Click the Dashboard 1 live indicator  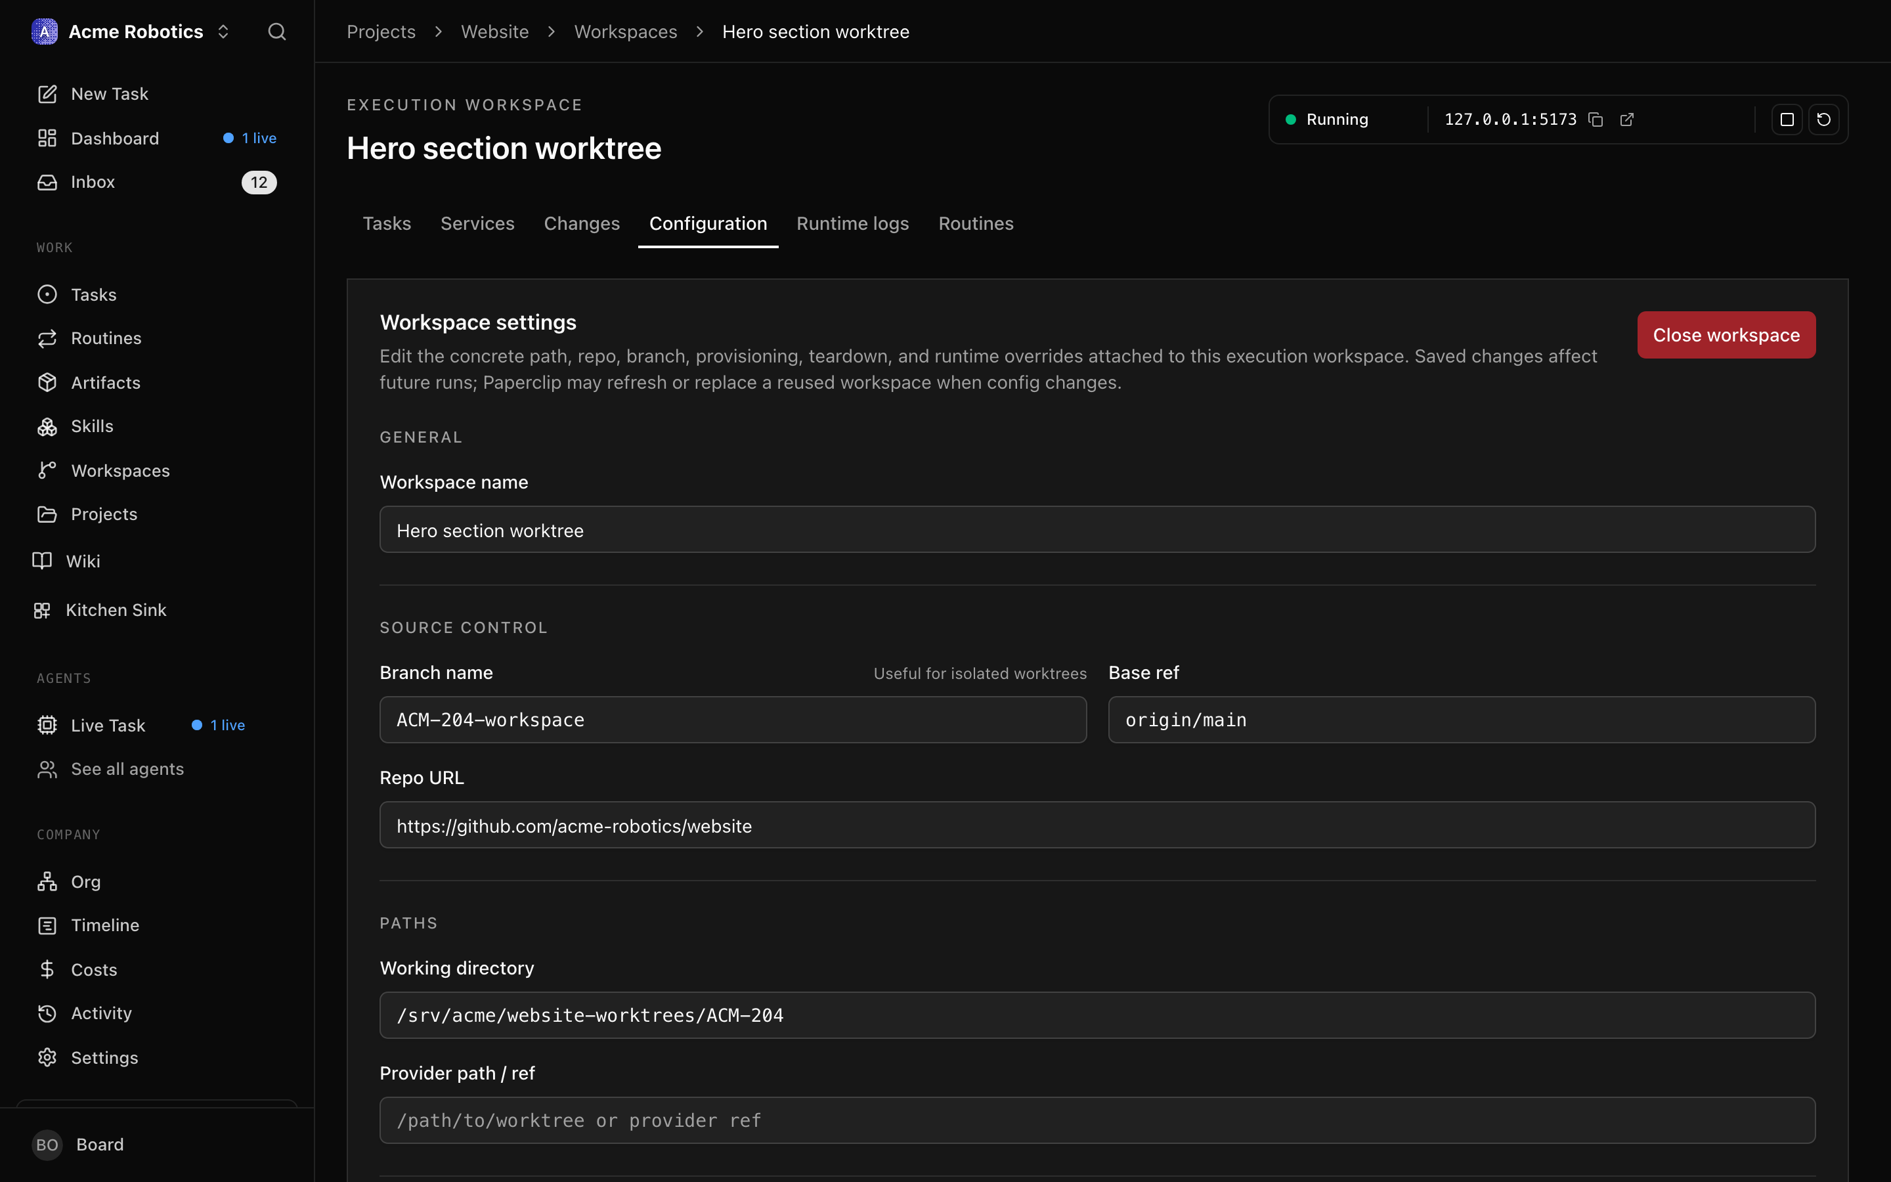pos(250,139)
